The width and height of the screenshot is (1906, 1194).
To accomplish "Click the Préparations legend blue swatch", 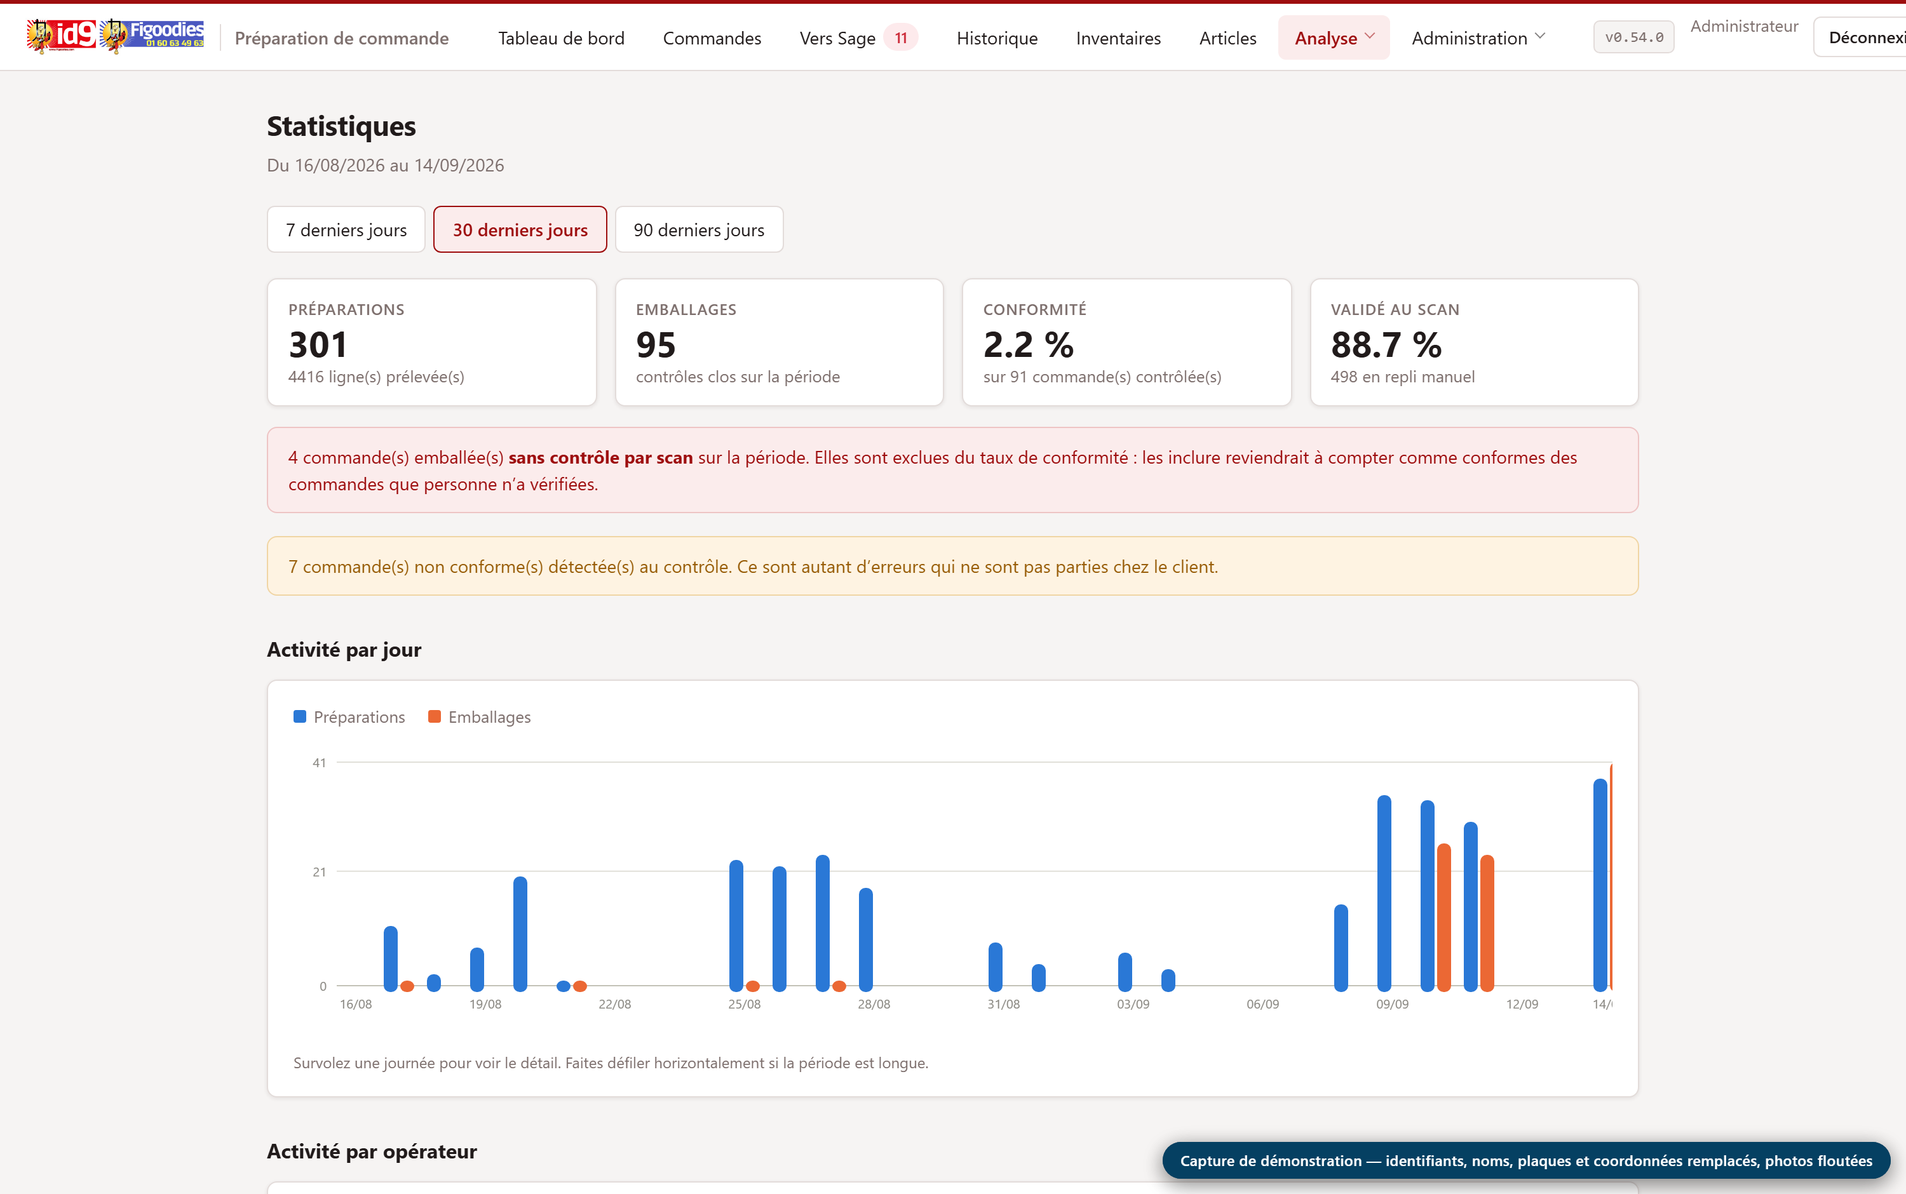I will (x=299, y=716).
